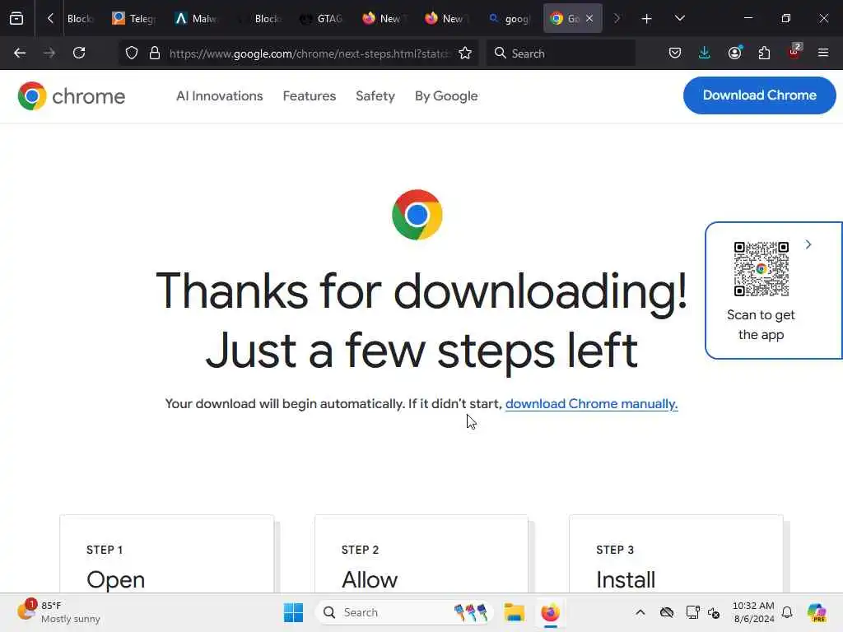This screenshot has height=632, width=843.
Task: Click the STEP 2 Allow card
Action: (421, 554)
